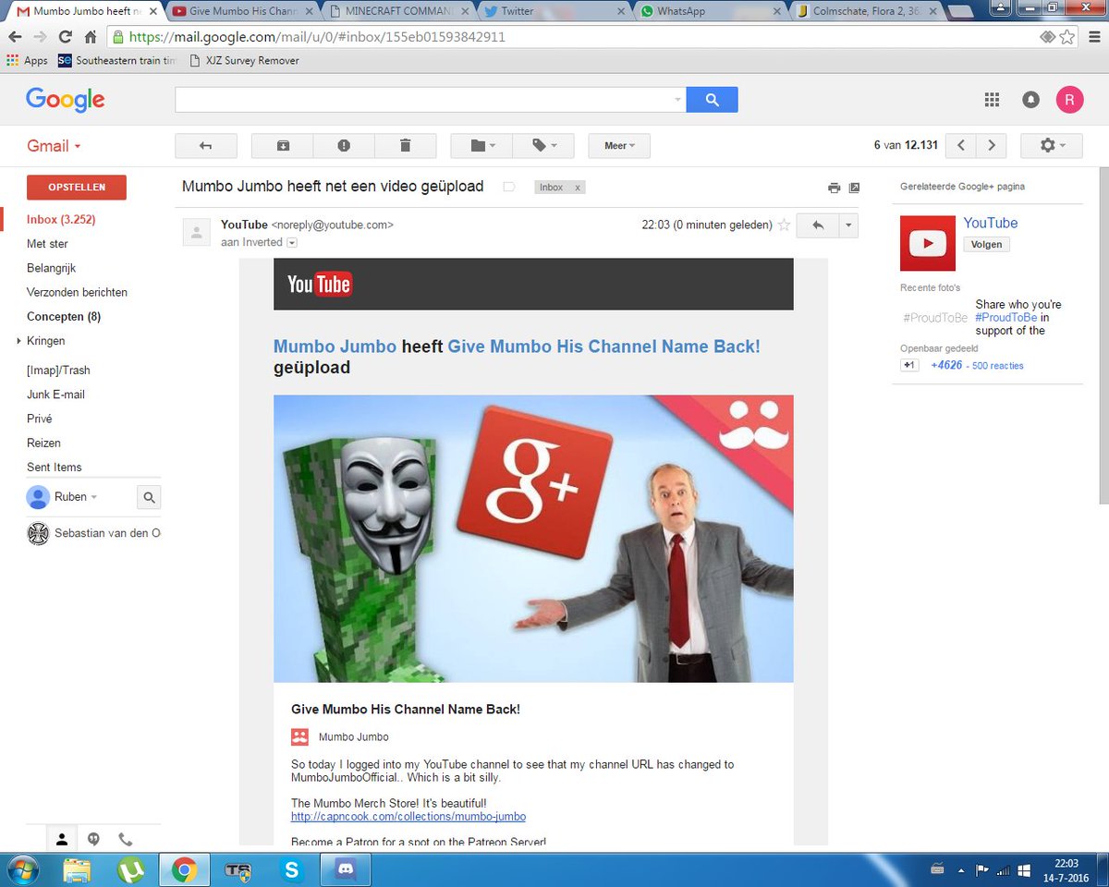This screenshot has width=1109, height=887.
Task: Open the phone calls tab icon
Action: pyautogui.click(x=125, y=839)
